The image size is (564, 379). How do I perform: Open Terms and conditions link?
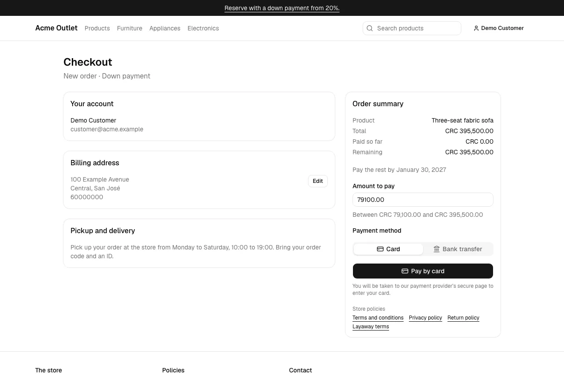pos(378,318)
